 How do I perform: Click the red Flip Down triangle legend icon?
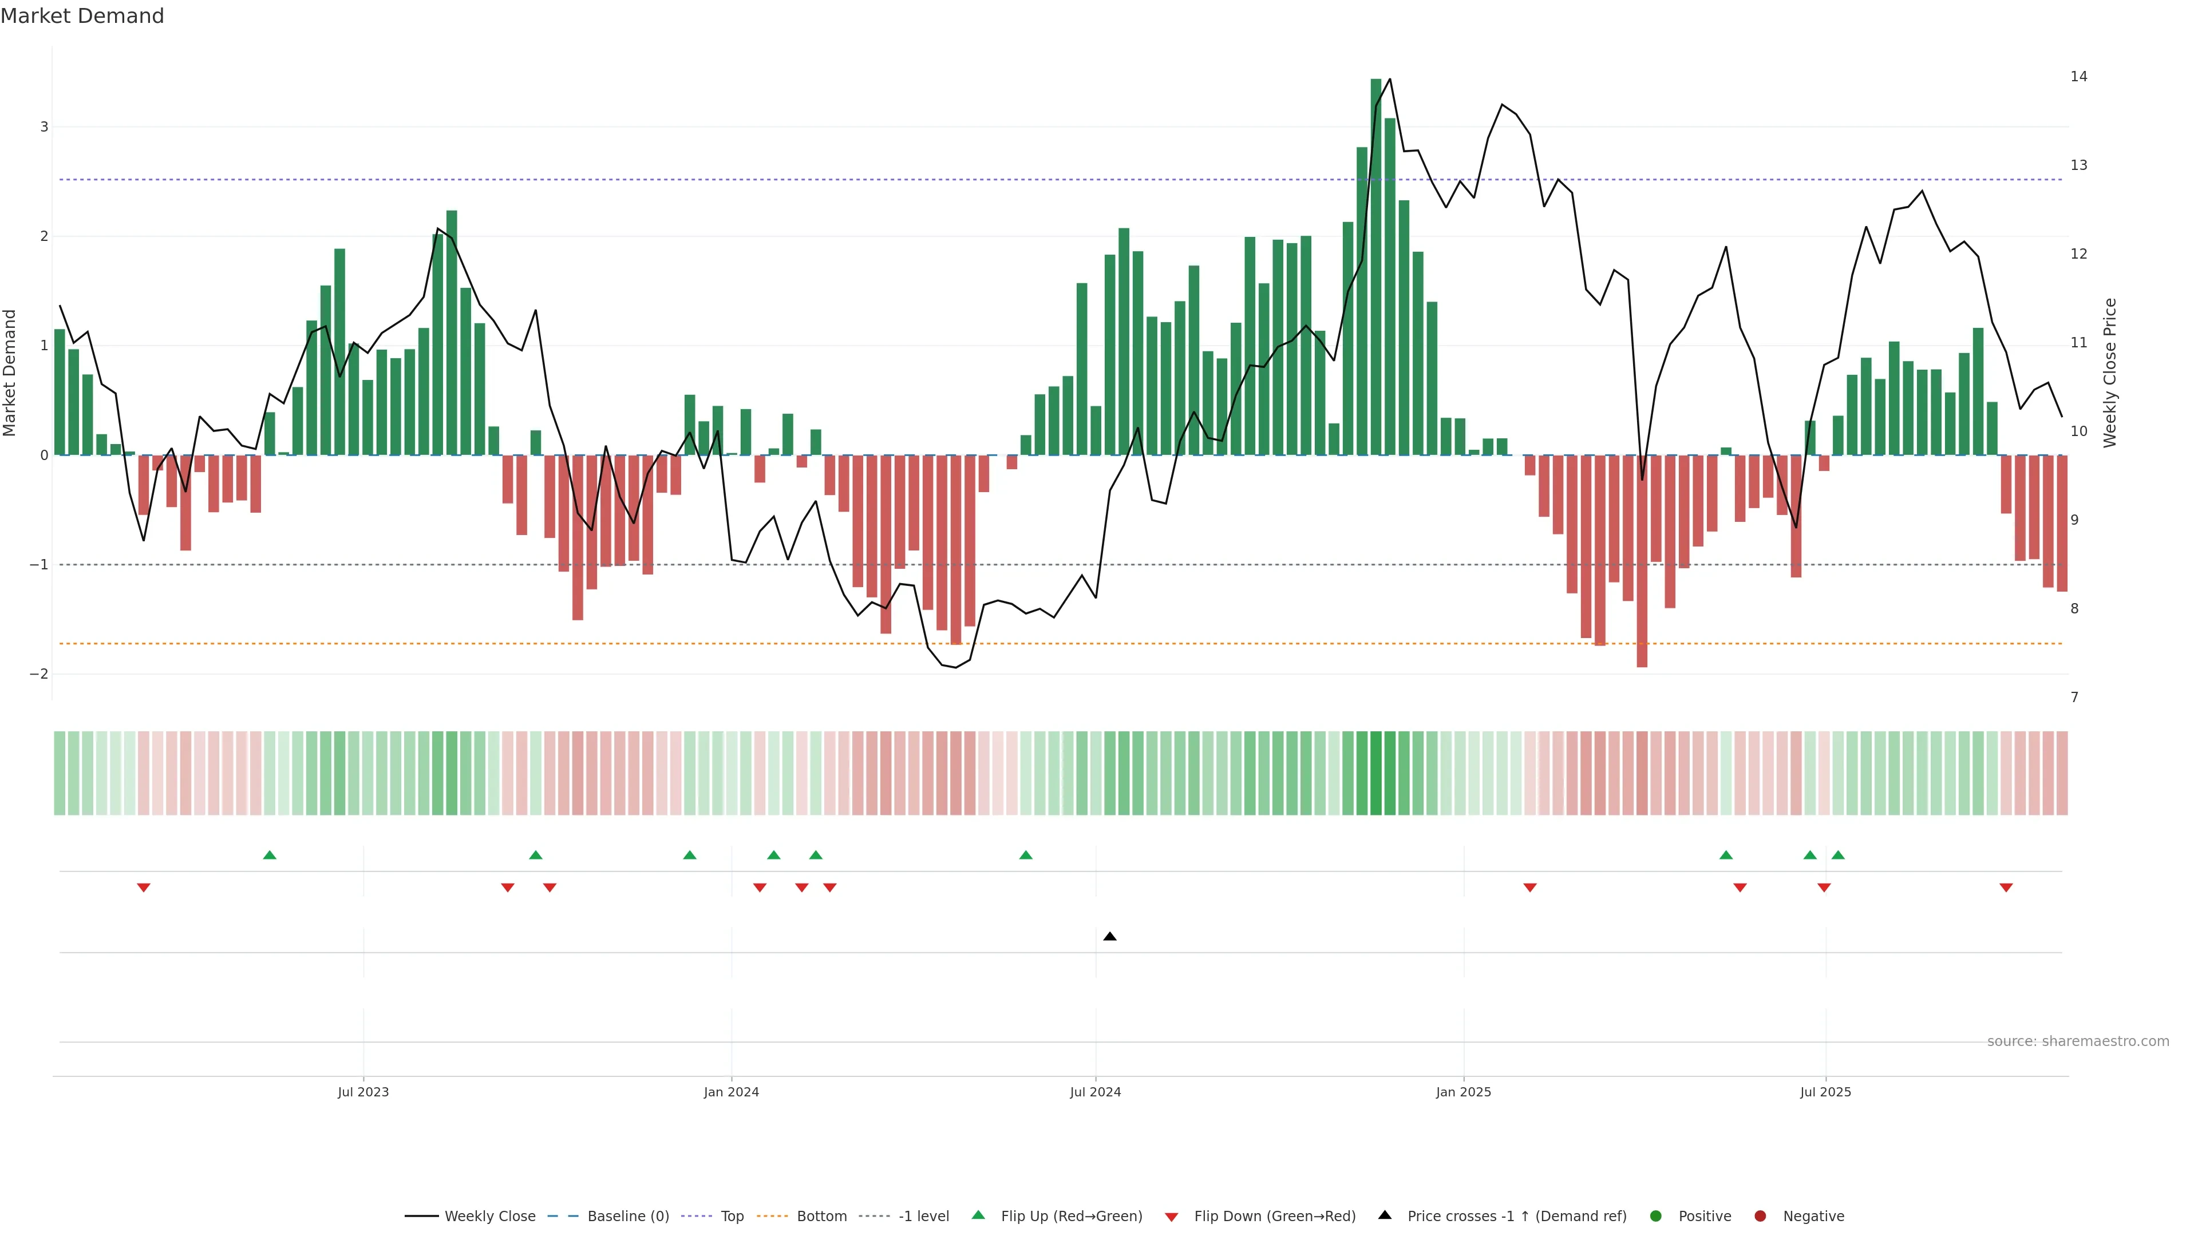(x=1172, y=1217)
